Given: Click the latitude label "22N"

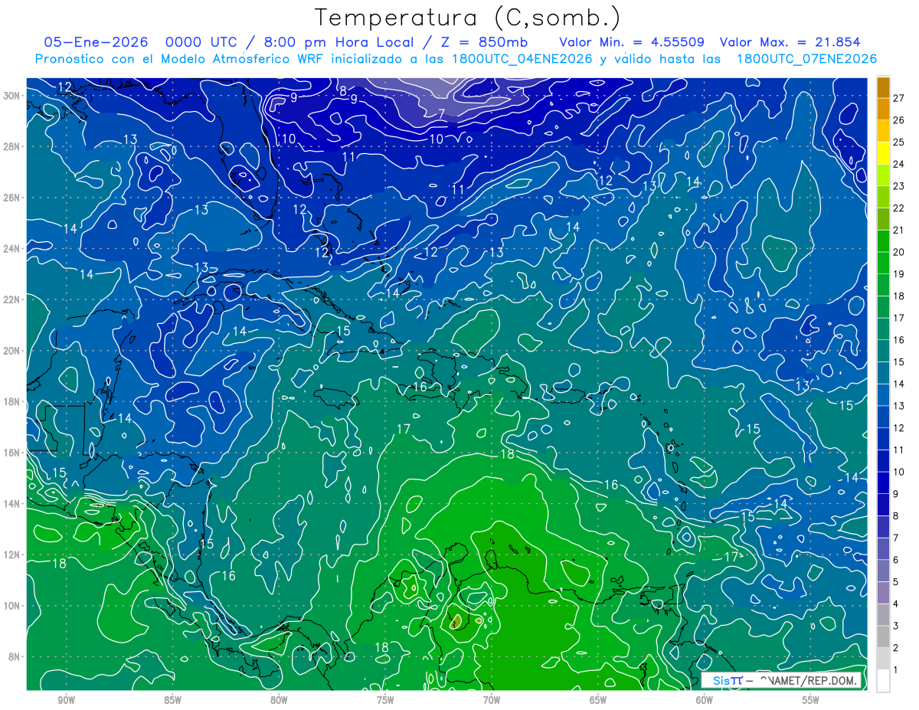Looking at the screenshot, I should [x=11, y=299].
